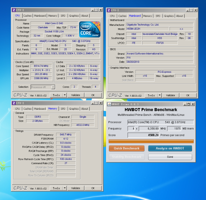Click the NB Frequency value 4532.0 MHz

(83, 125)
